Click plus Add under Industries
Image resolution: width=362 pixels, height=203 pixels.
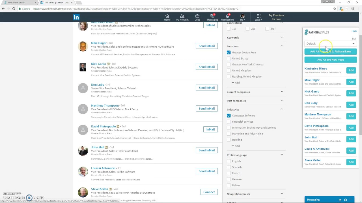point(236,146)
